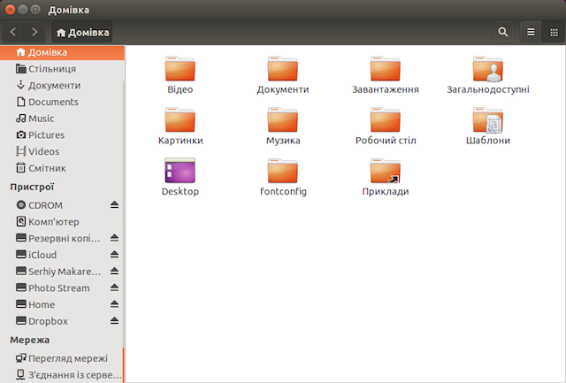Open Pictures in the sidebar
The height and width of the screenshot is (383, 566).
[x=62, y=135]
